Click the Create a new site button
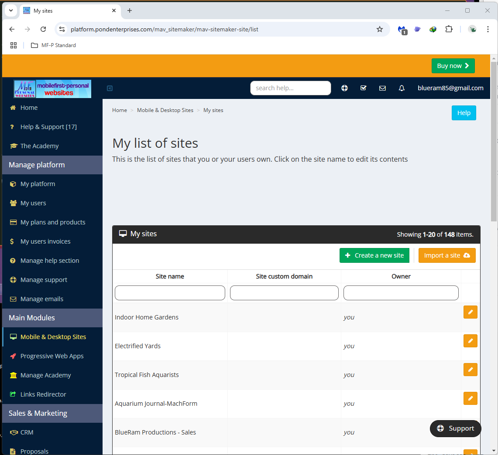The width and height of the screenshot is (498, 455). pyautogui.click(x=374, y=255)
